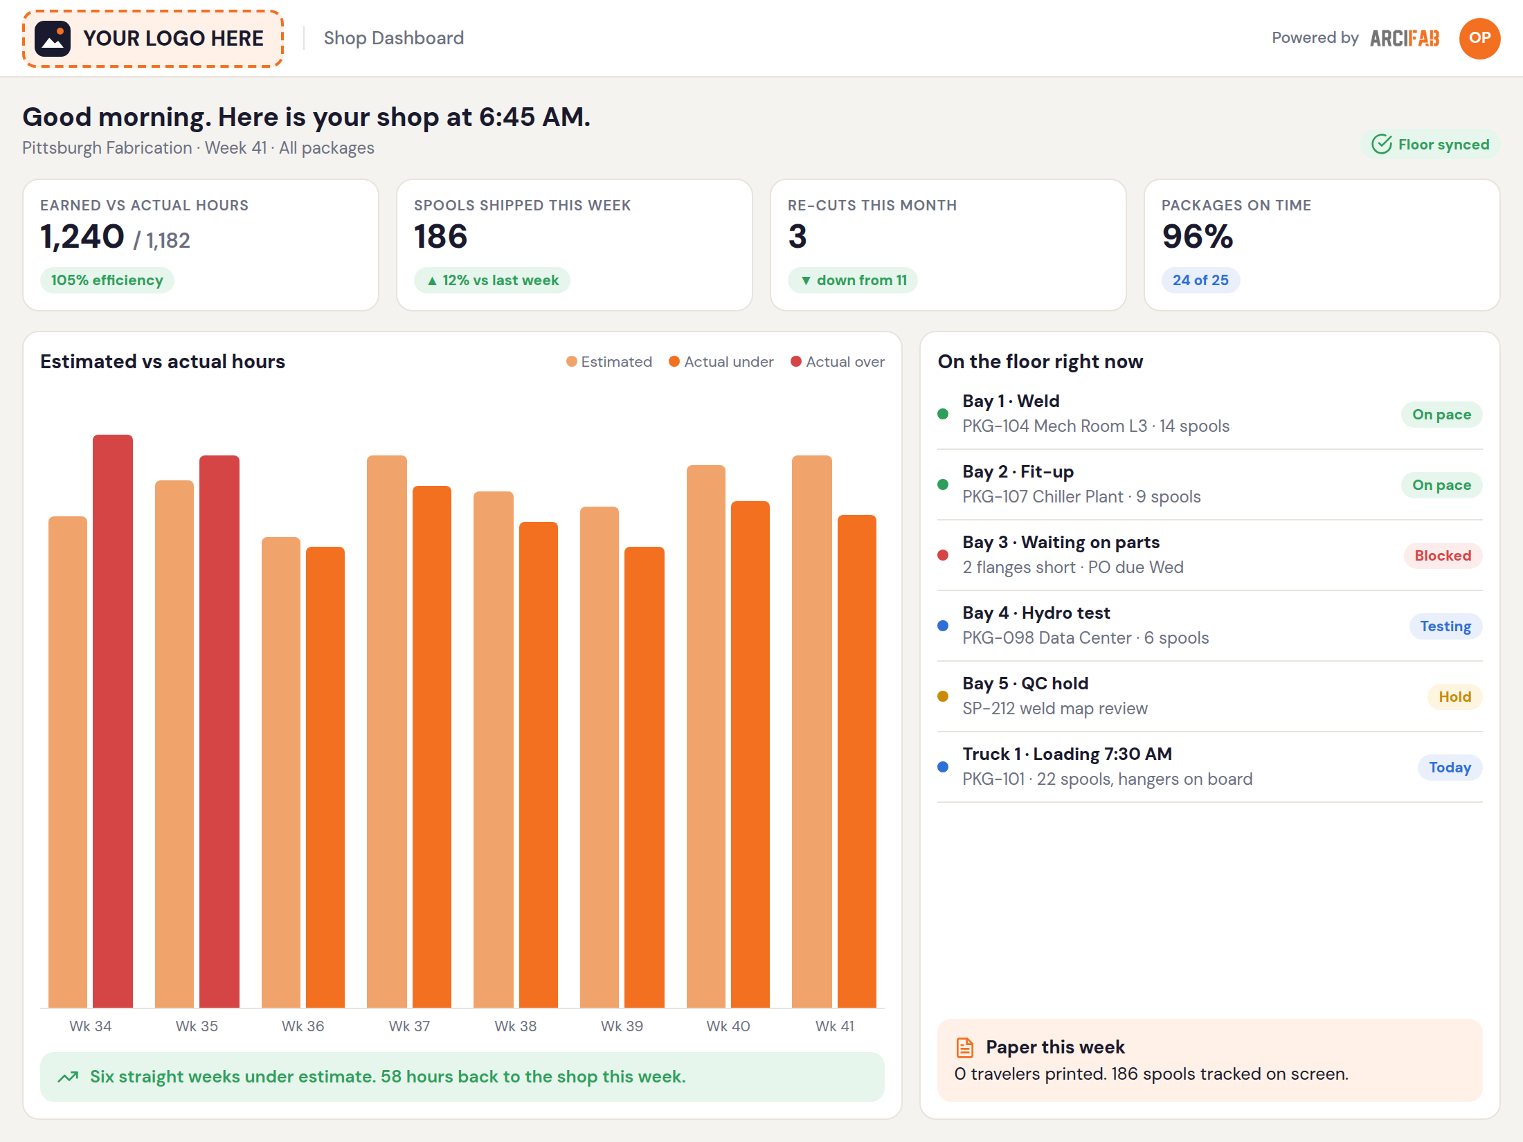The image size is (1523, 1142).
Task: Click the 12% vs last week badge
Action: pyautogui.click(x=492, y=280)
